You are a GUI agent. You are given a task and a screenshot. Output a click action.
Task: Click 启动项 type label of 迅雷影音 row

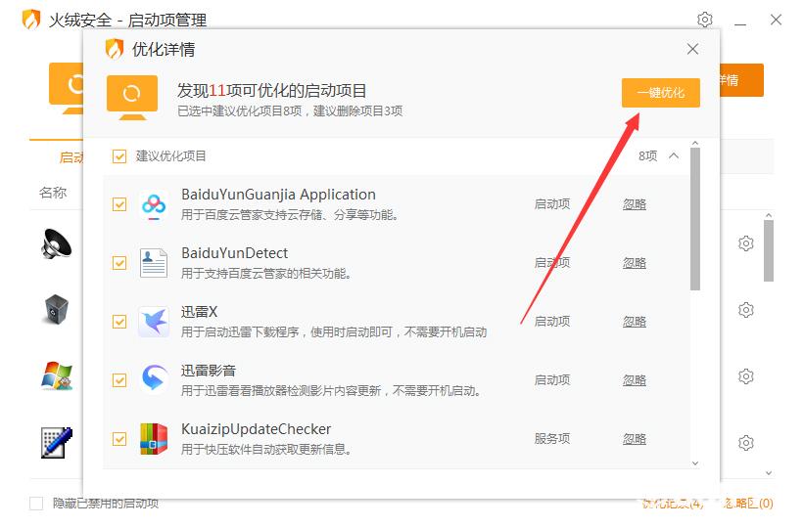[x=552, y=380]
